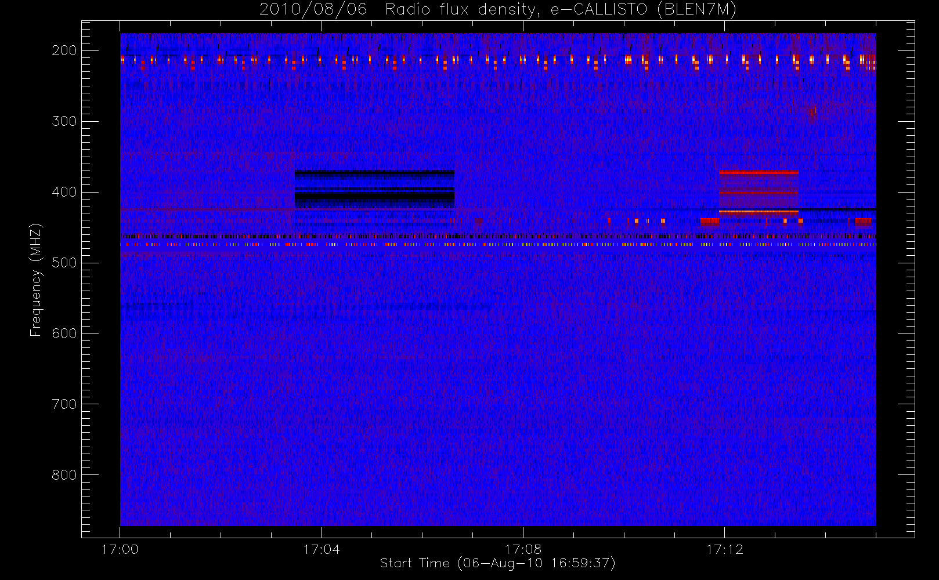Click the 200 frequency tick label
Screen dimensions: 939x580
(64, 50)
